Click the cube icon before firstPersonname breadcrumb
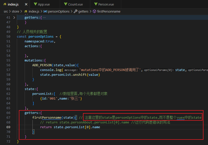This screenshot has height=145, width=208. (x=94, y=11)
